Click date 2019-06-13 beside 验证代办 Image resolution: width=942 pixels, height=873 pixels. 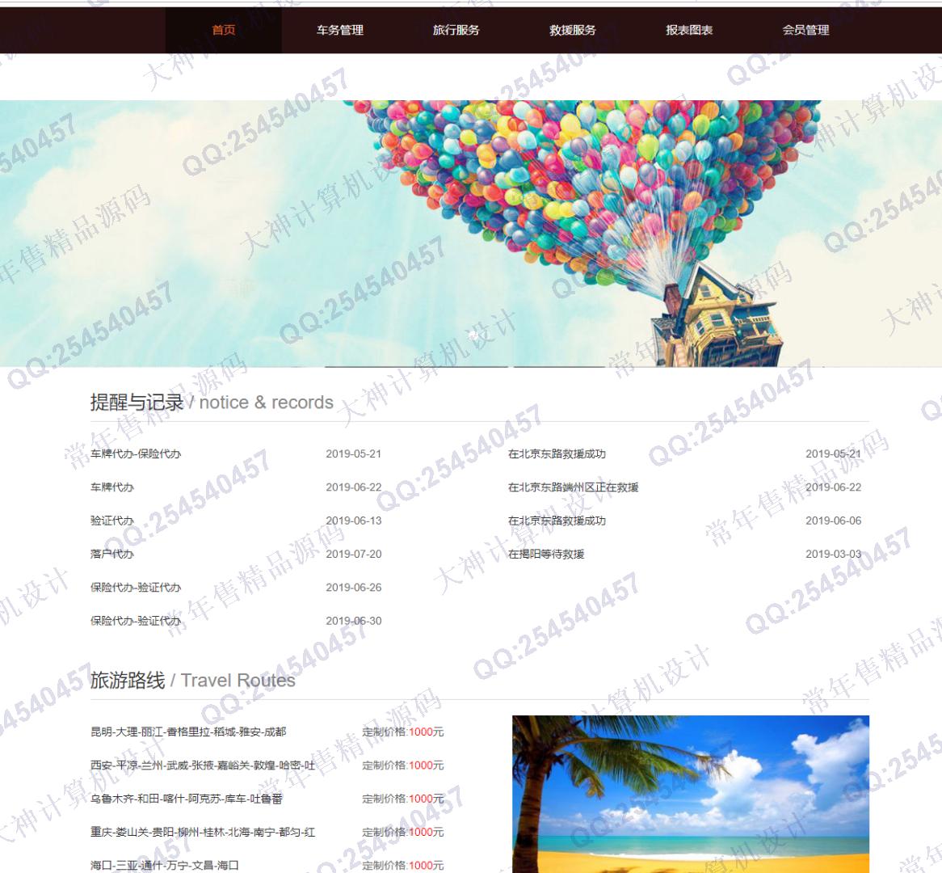[x=354, y=521]
